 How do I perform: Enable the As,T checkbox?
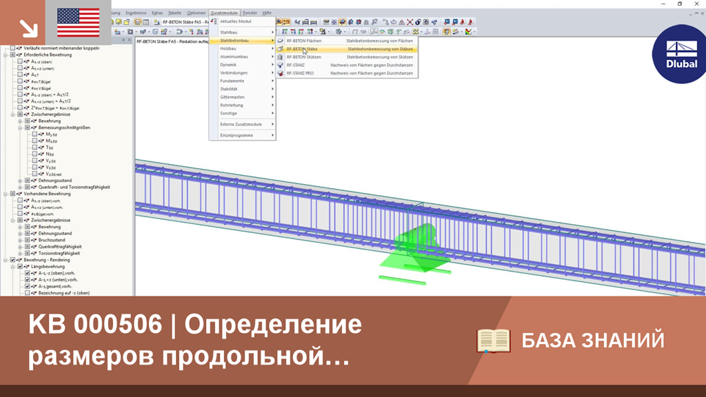pos(20,74)
